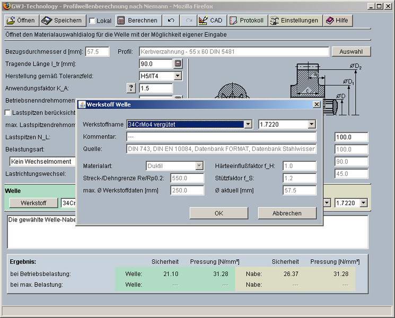Expand the Werkstoffname dropdown
The image size is (395, 318).
pyautogui.click(x=248, y=125)
